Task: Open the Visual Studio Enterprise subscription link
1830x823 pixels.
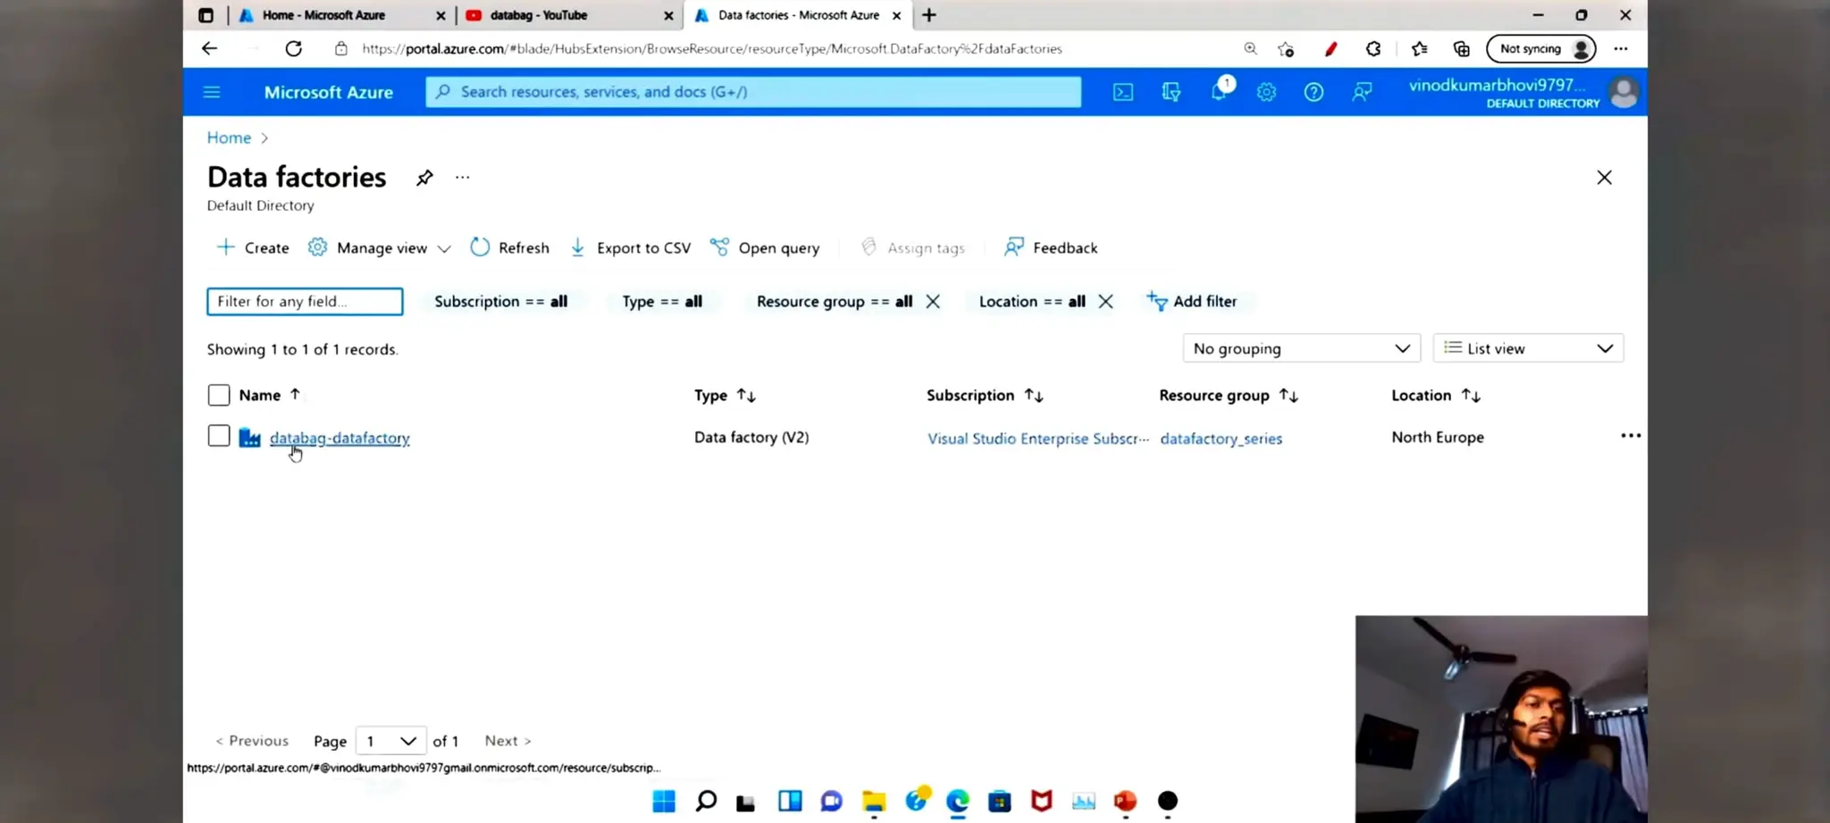Action: (x=1038, y=438)
